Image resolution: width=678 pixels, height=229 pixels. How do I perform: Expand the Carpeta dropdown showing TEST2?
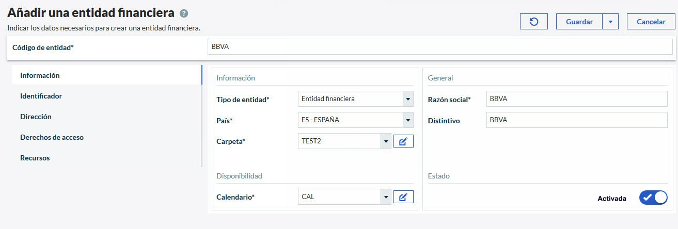[385, 141]
